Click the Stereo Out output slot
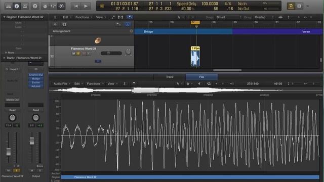The height and width of the screenshot is (182, 324). pyautogui.click(x=12, y=100)
